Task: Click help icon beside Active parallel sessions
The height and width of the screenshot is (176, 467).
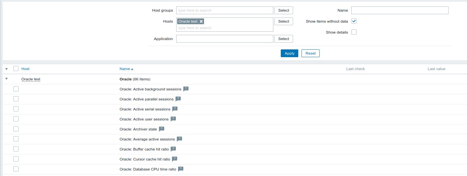Action: 178,99
